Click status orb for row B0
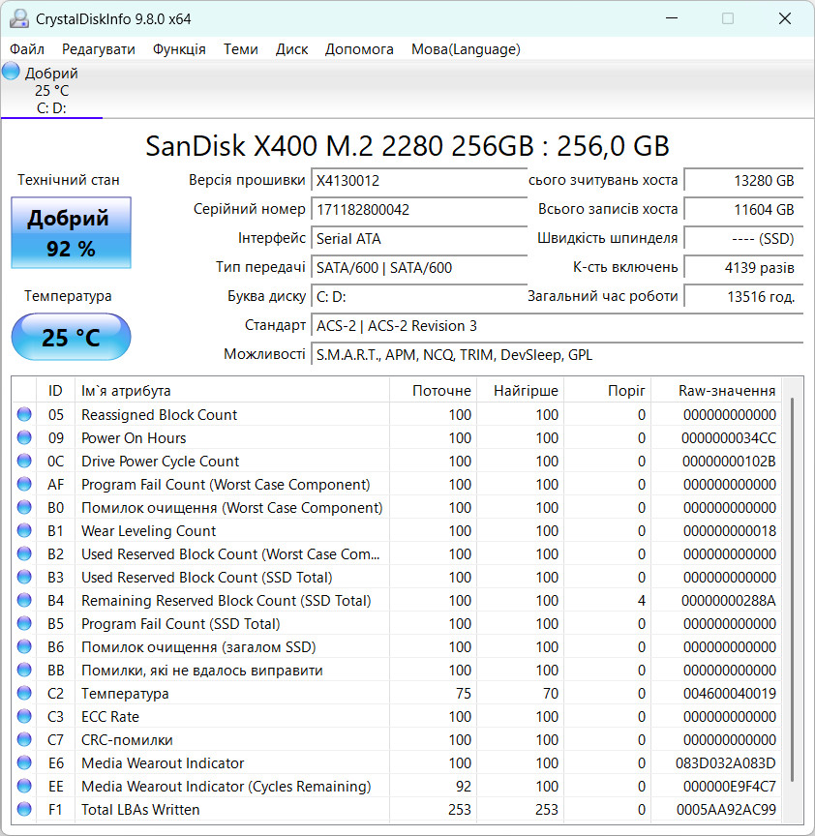815x836 pixels. pyautogui.click(x=24, y=507)
